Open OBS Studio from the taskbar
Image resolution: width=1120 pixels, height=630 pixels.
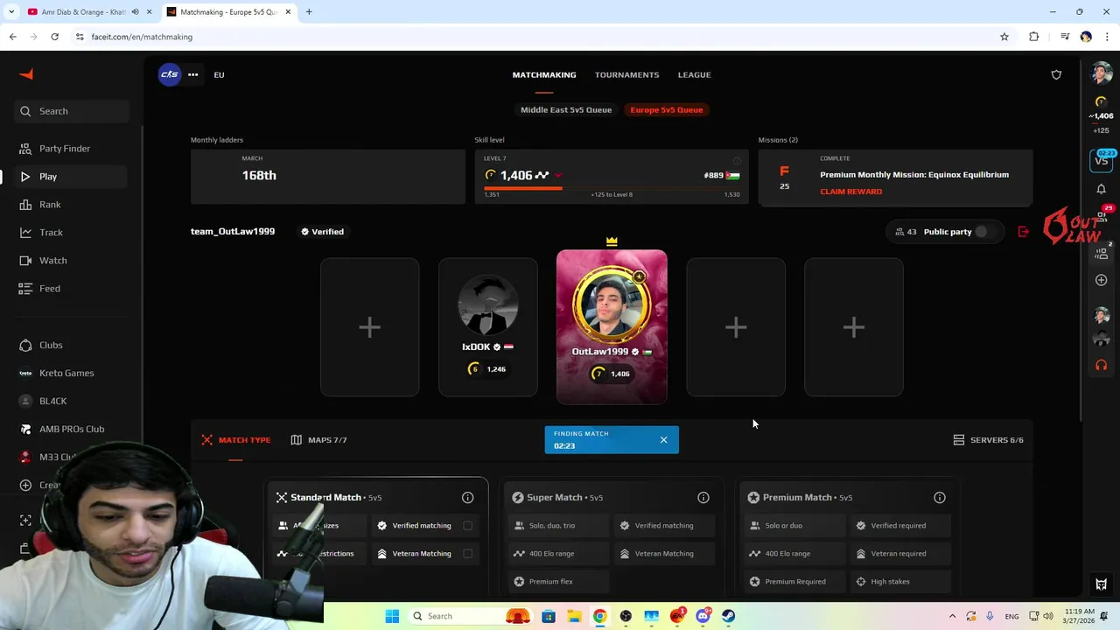[626, 616]
